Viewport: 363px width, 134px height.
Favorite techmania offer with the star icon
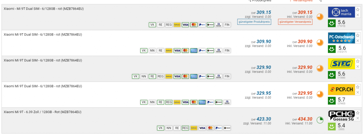[358, 10]
